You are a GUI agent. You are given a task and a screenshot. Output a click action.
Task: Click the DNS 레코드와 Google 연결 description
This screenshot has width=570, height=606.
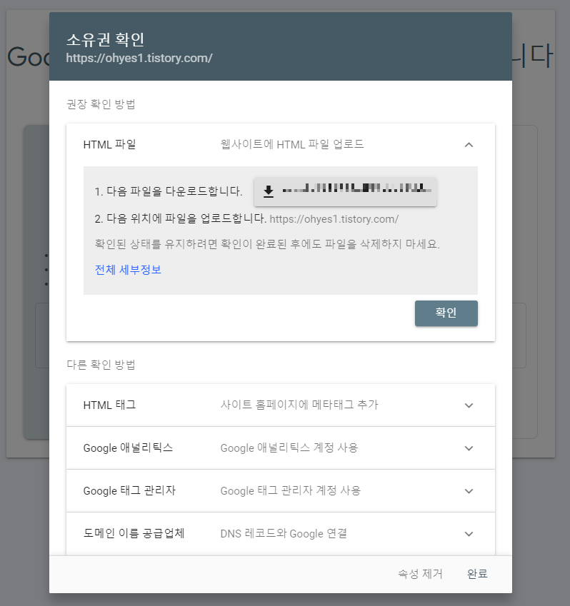click(284, 534)
